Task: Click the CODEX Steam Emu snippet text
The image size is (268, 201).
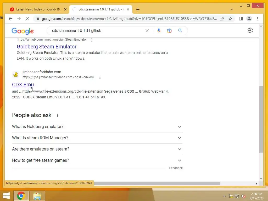Action: 90,94
